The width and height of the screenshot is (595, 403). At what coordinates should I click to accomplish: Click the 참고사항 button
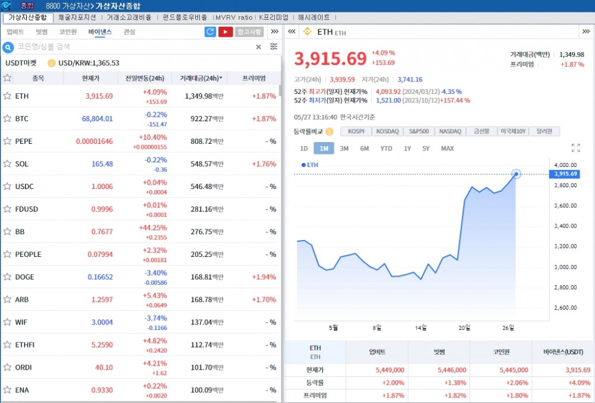250,31
